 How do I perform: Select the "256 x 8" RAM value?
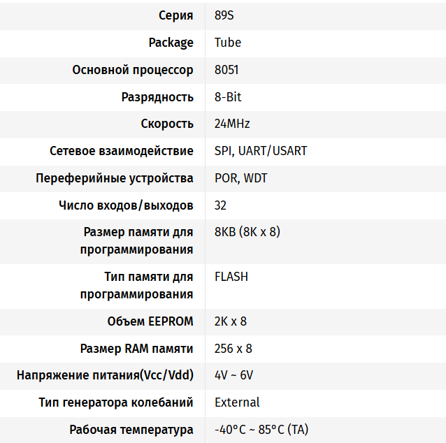pyautogui.click(x=233, y=349)
